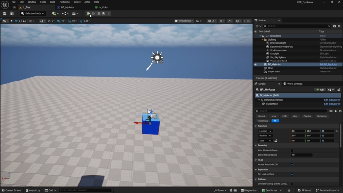Select the Rendering filter button in Details

(322, 116)
